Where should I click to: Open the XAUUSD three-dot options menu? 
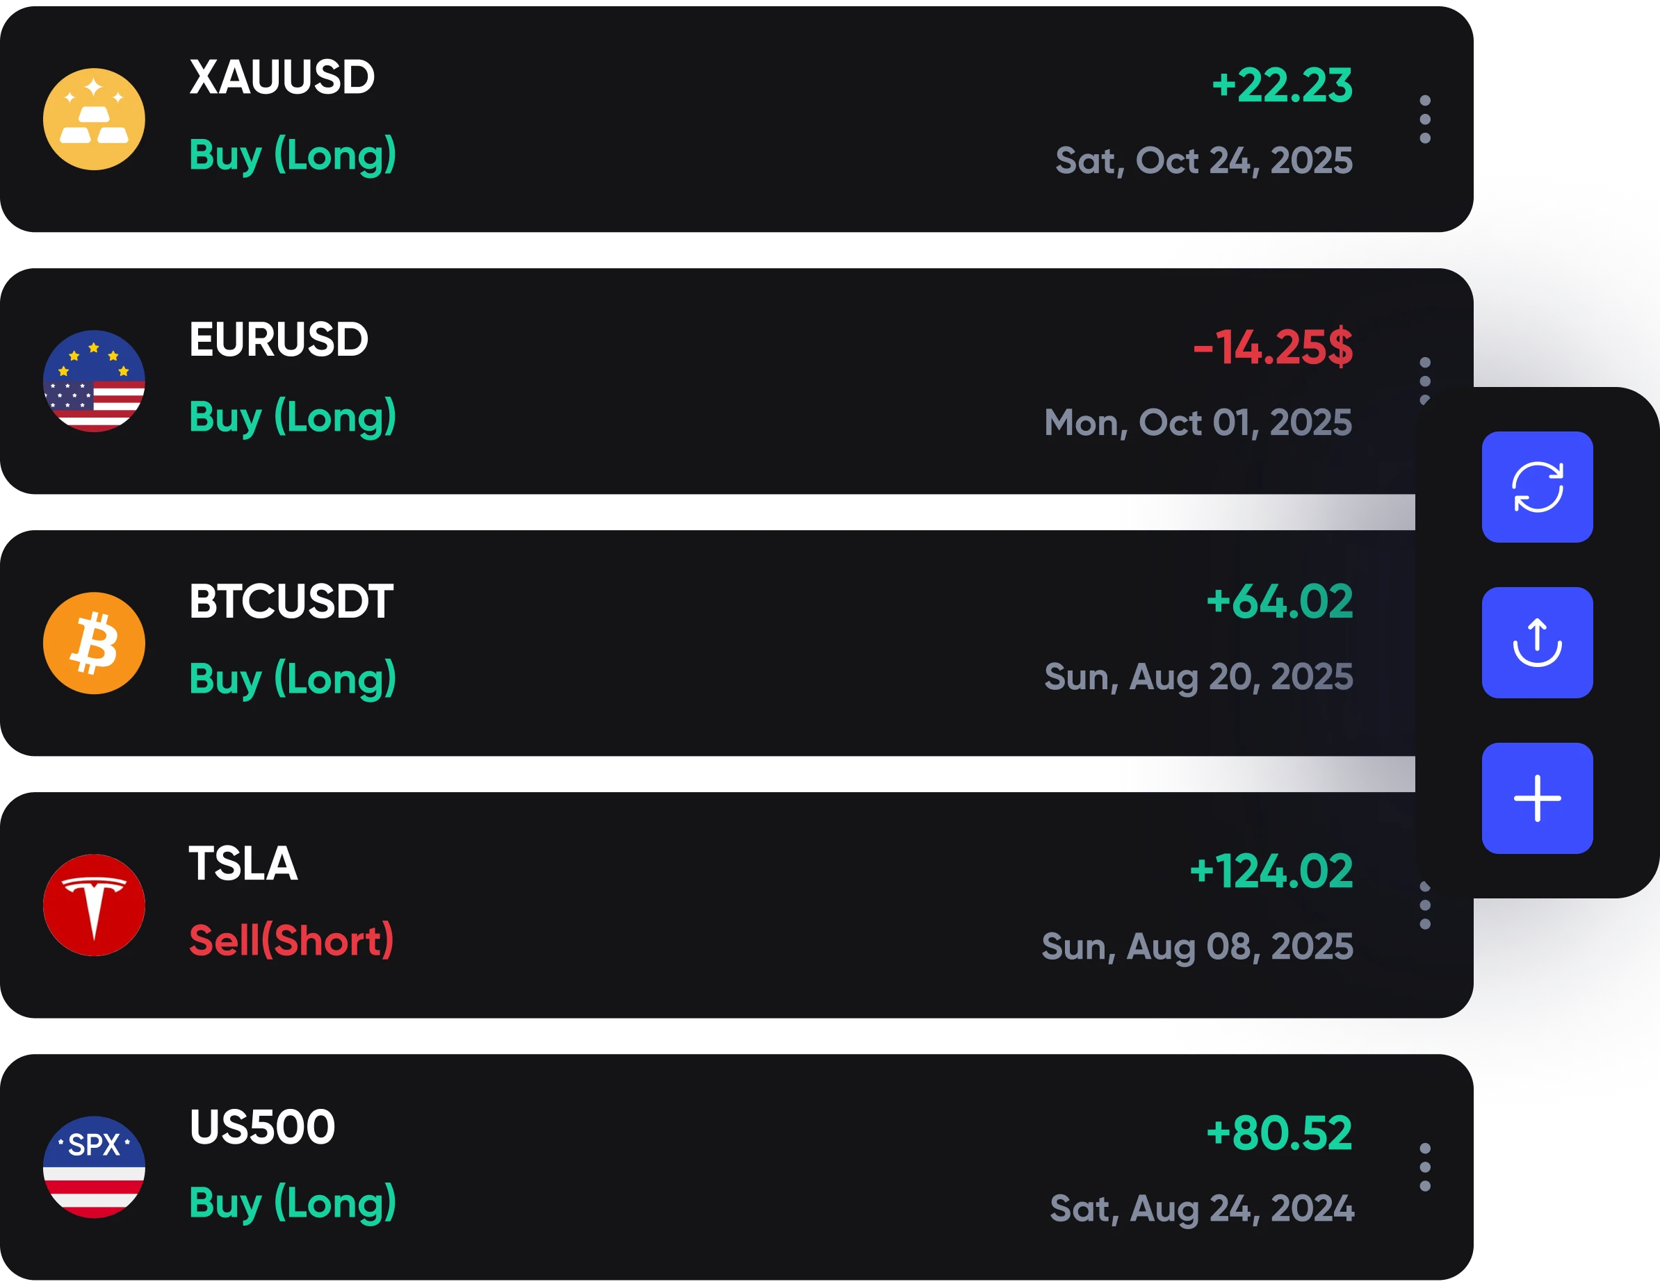click(x=1425, y=120)
